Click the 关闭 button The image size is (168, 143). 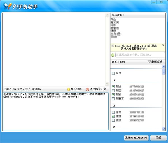(158, 138)
